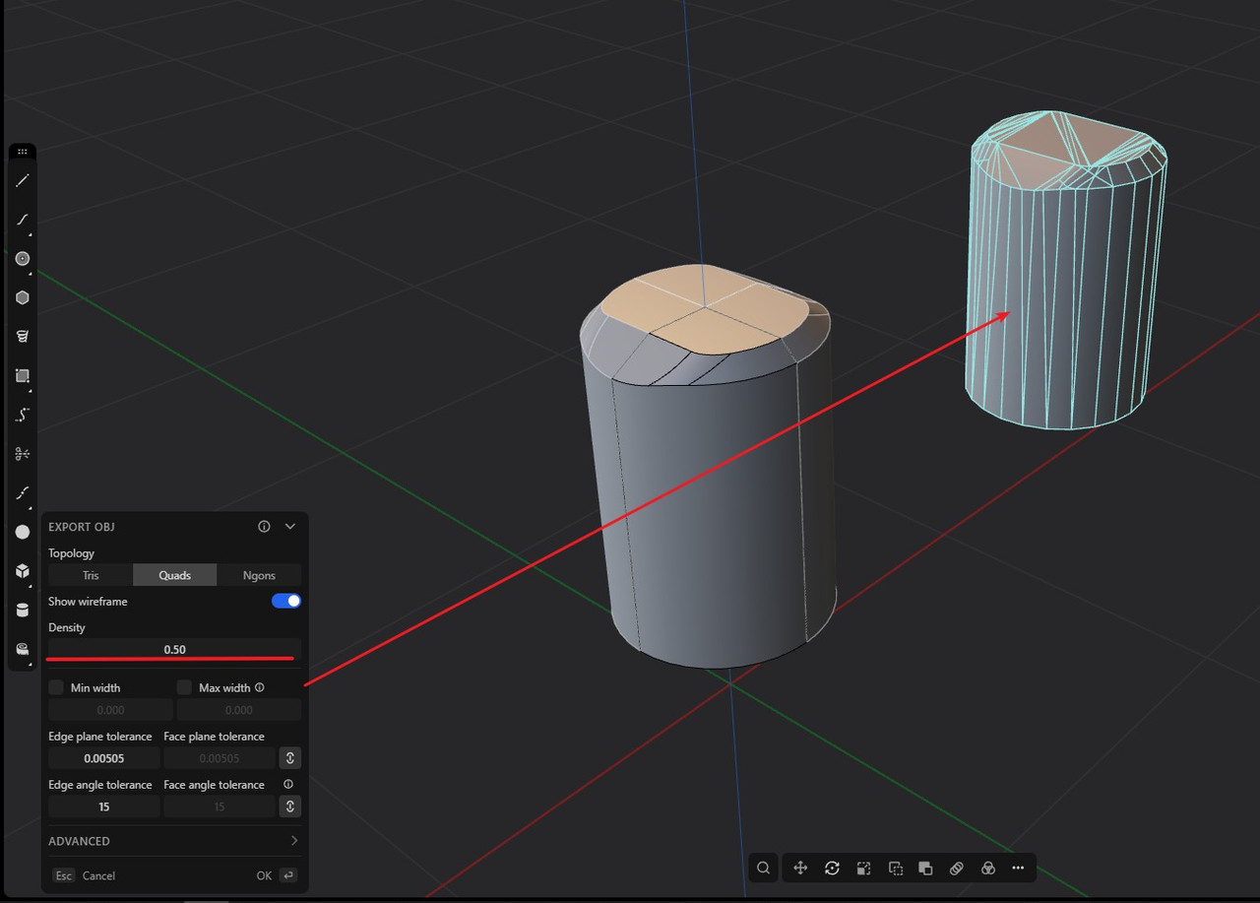Enable the Max width checkbox
1260x903 pixels.
[x=184, y=687]
